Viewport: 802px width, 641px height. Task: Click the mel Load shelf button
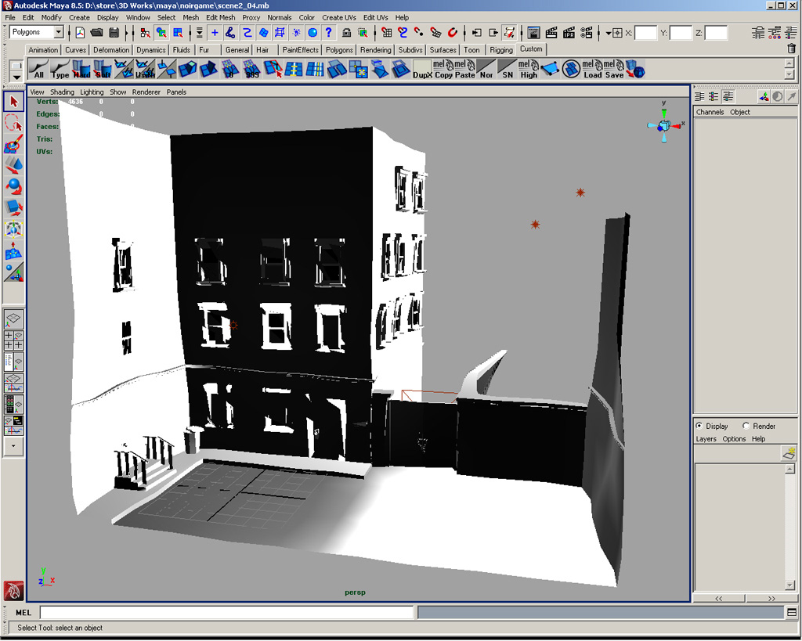592,70
